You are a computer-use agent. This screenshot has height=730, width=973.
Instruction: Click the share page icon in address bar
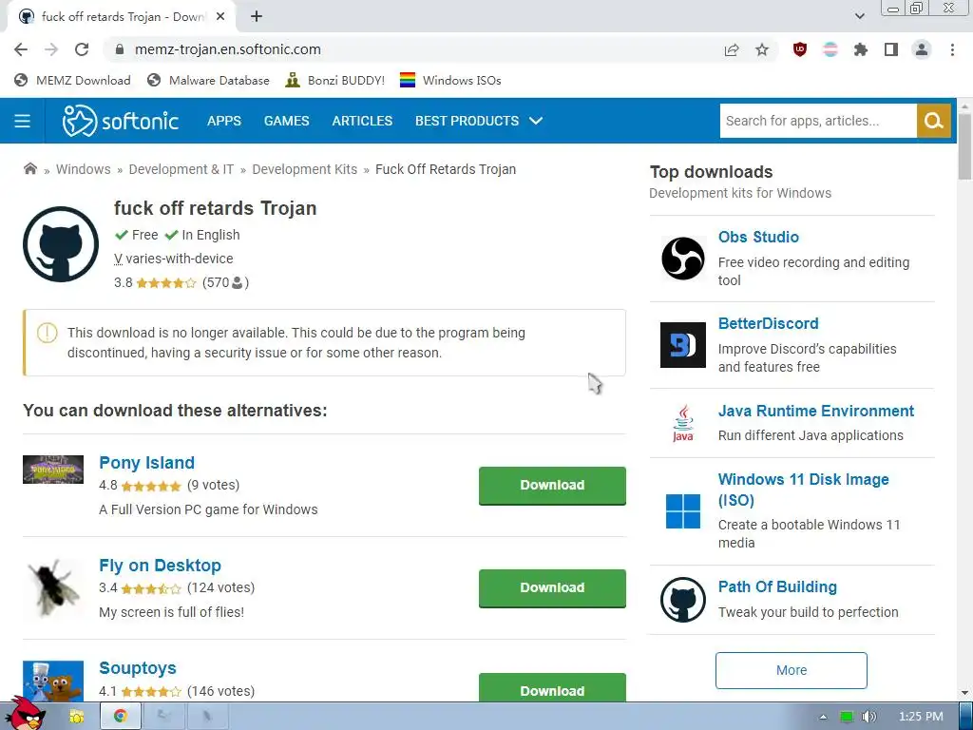732,49
